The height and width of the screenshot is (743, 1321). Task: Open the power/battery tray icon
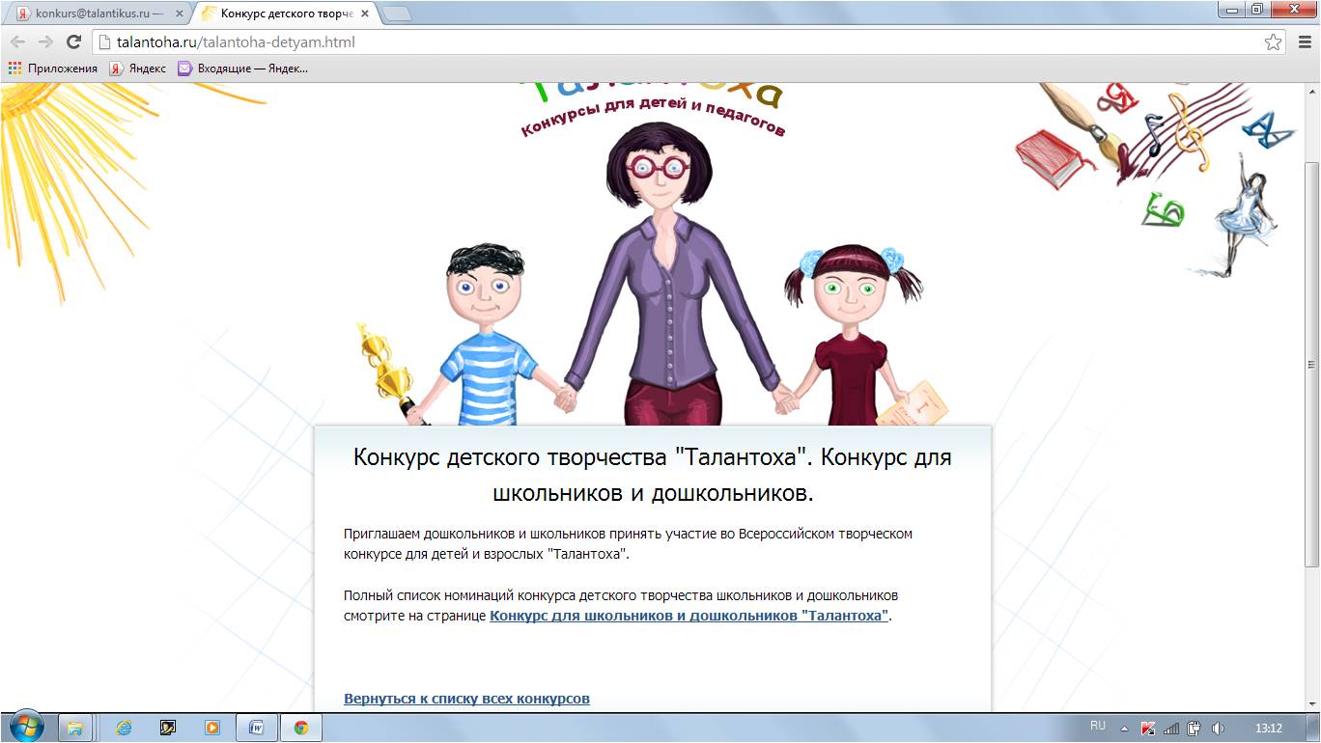[x=1195, y=728]
